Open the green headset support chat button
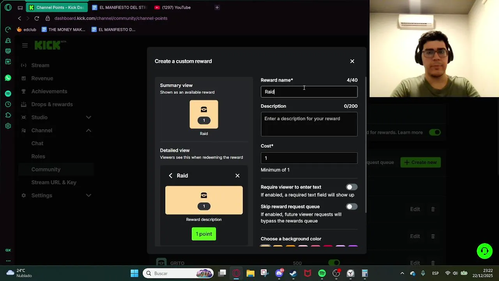499x281 pixels. (485, 251)
